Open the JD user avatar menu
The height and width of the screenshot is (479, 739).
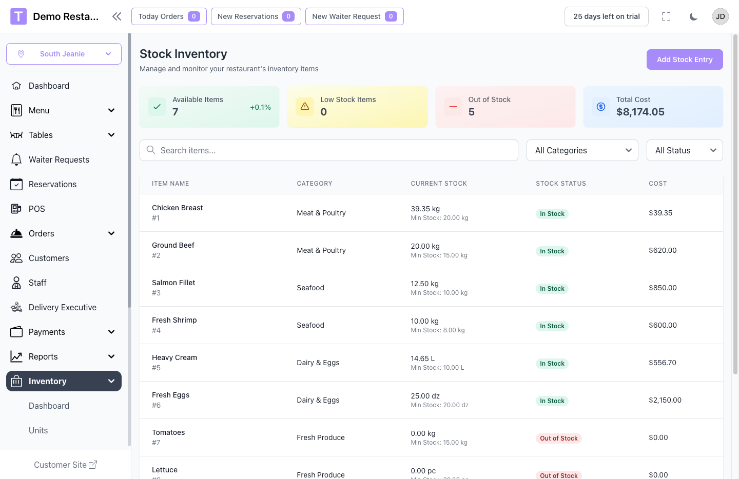point(721,16)
